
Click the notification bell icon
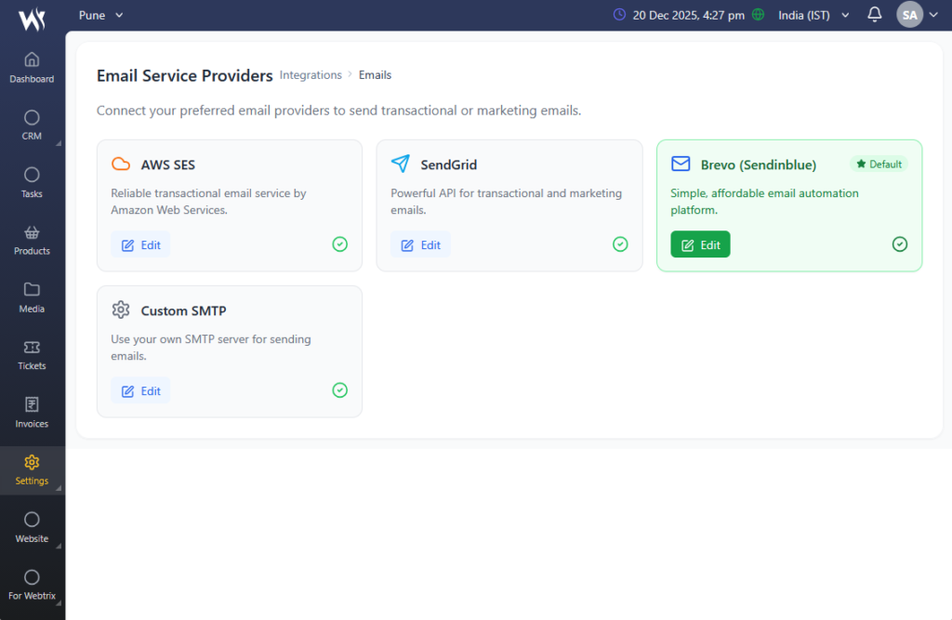click(x=874, y=15)
